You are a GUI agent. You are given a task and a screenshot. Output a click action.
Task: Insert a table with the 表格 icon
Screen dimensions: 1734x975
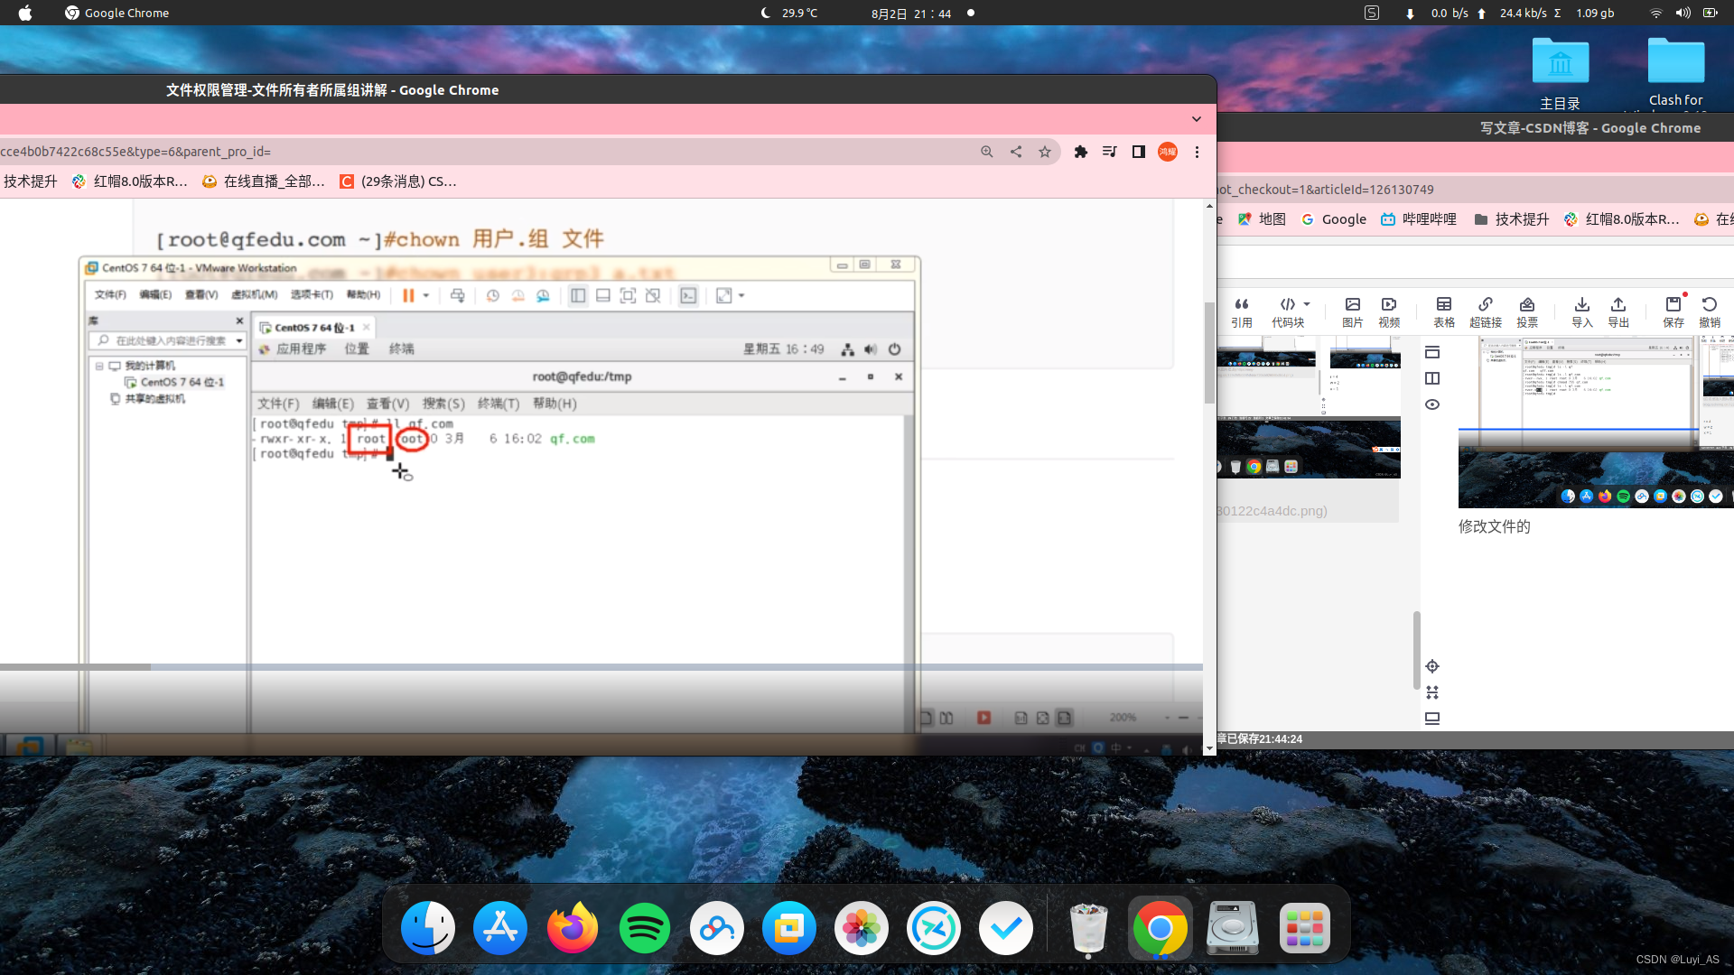1444,312
